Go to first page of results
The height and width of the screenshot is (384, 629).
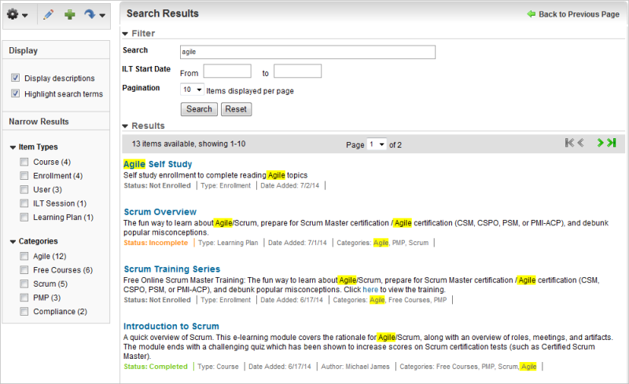(x=569, y=143)
